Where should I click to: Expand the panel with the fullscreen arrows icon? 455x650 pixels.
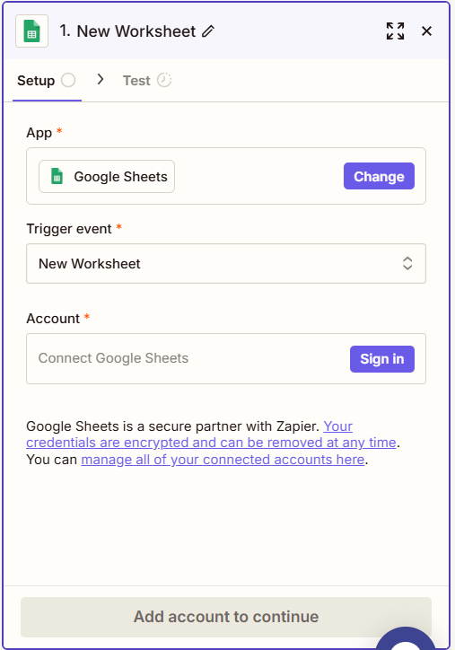click(395, 31)
